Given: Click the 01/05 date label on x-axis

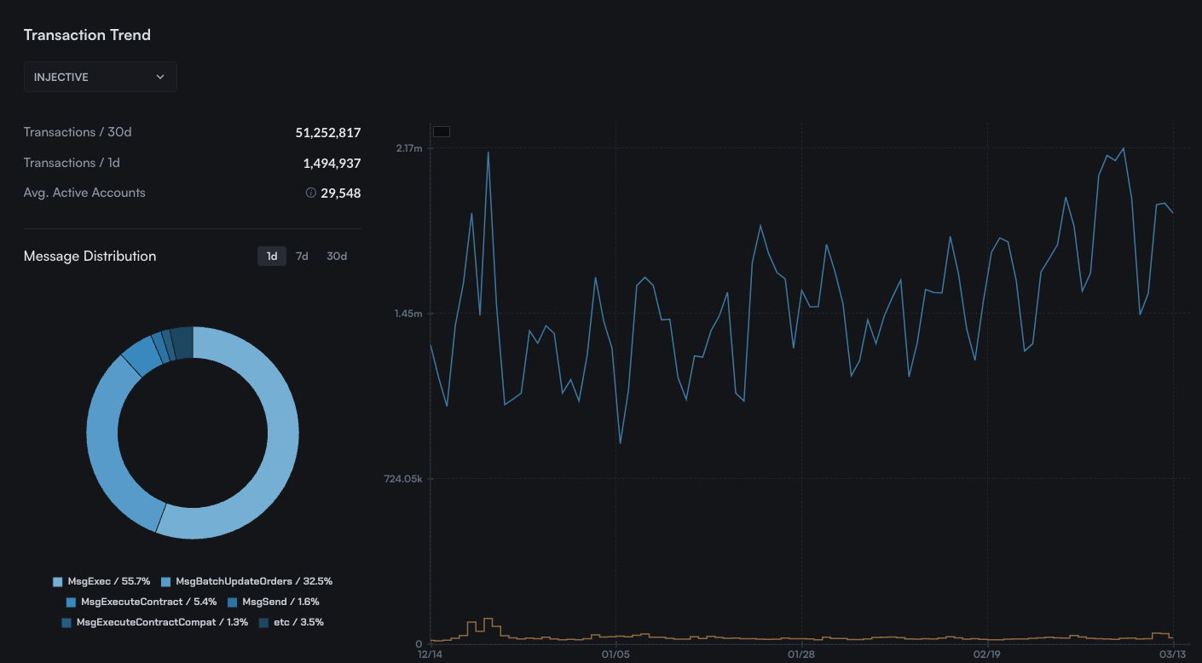Looking at the screenshot, I should pos(615,654).
